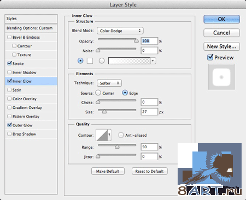Click the Opacity slider handle
Image resolution: width=246 pixels, height=200 pixels.
[136, 41]
